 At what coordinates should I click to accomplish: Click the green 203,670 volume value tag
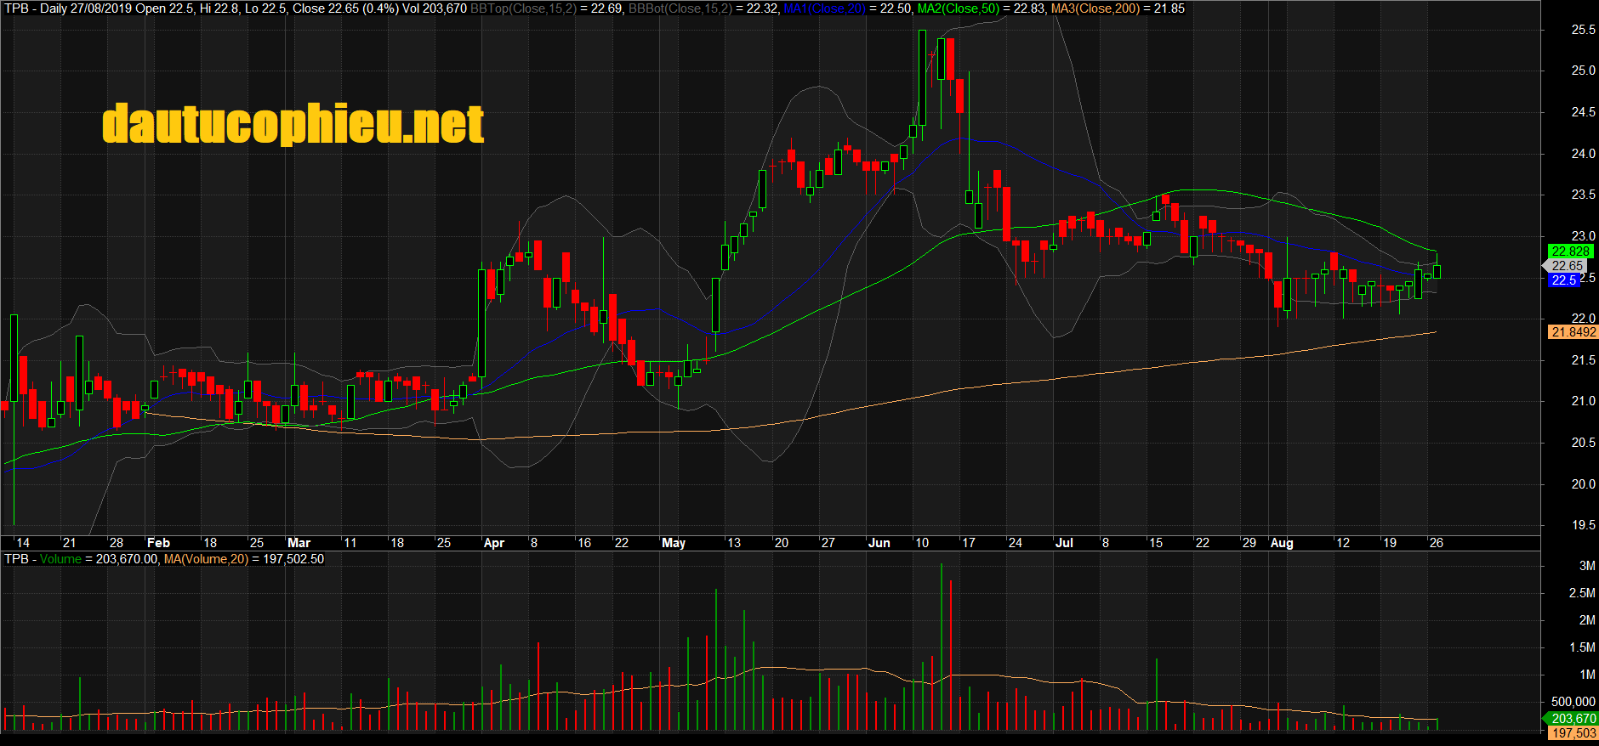pyautogui.click(x=1573, y=719)
